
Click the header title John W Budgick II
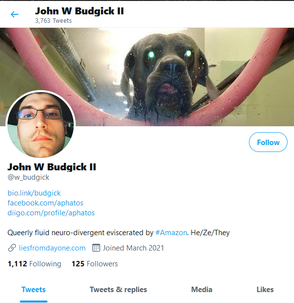79,11
